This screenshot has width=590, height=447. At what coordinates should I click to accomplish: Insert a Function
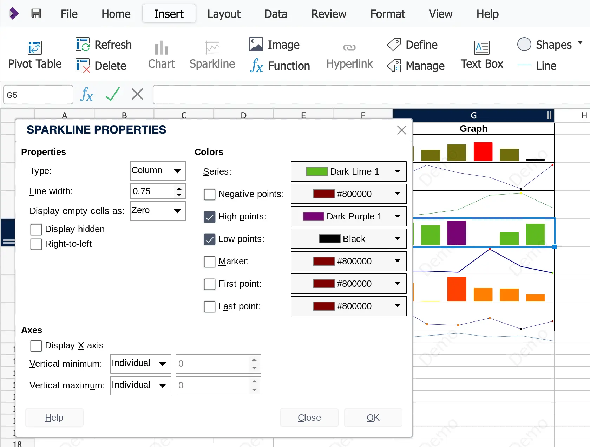coord(280,66)
